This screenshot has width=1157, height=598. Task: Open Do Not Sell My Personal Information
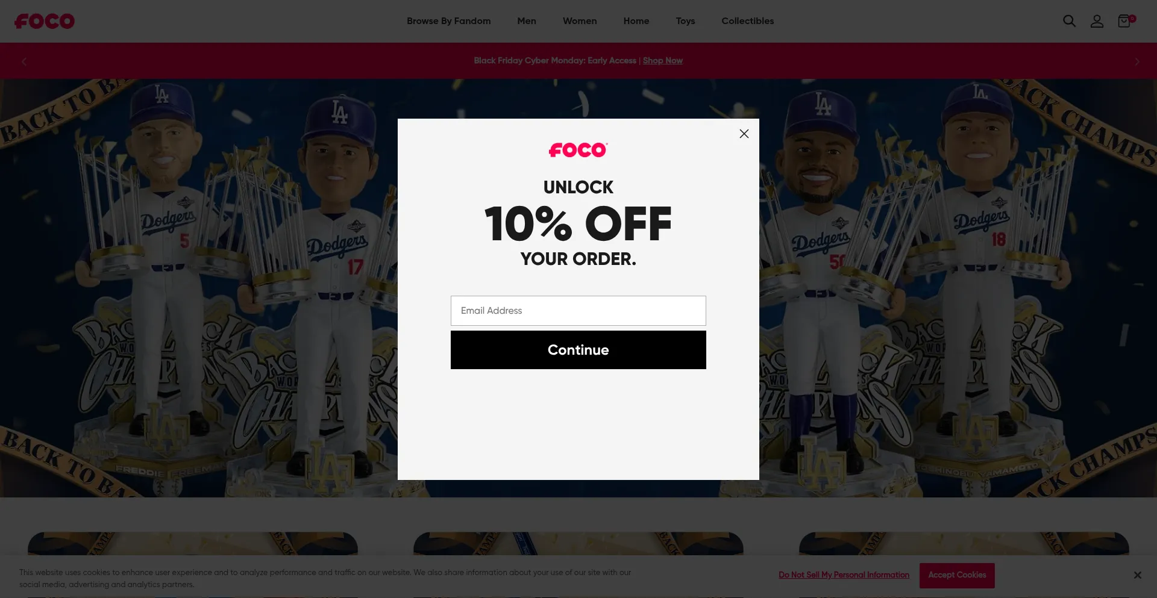[x=844, y=575]
